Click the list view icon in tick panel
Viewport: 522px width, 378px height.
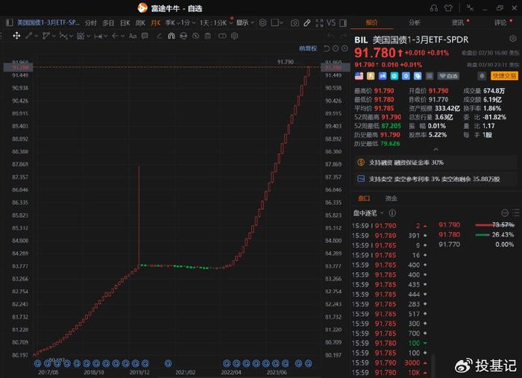point(516,212)
